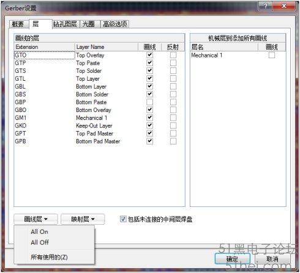Viewport: 300px width, 273px height.
Task: Click the help question mark button
Action: point(266,6)
